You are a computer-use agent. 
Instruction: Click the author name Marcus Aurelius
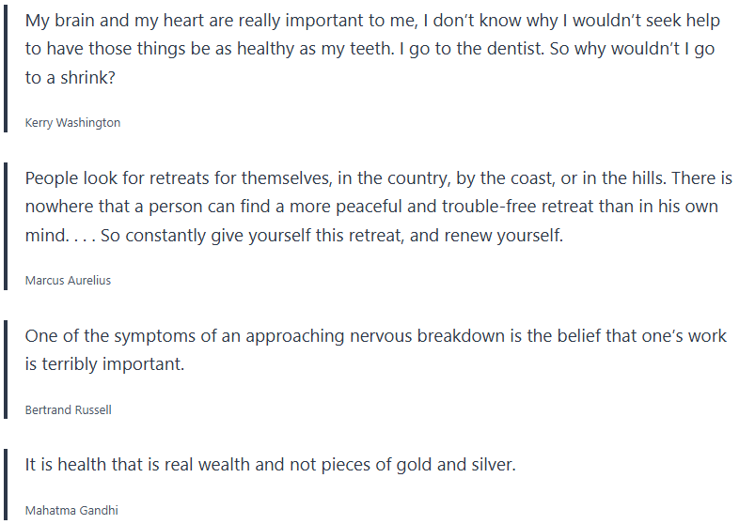coord(68,281)
